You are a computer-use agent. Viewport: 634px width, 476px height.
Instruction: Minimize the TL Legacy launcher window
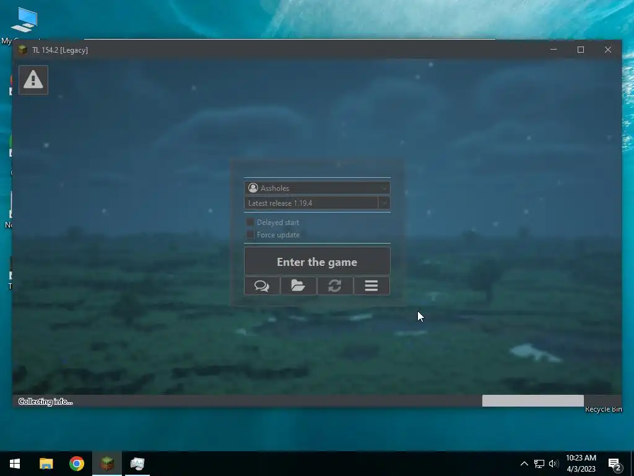click(554, 50)
